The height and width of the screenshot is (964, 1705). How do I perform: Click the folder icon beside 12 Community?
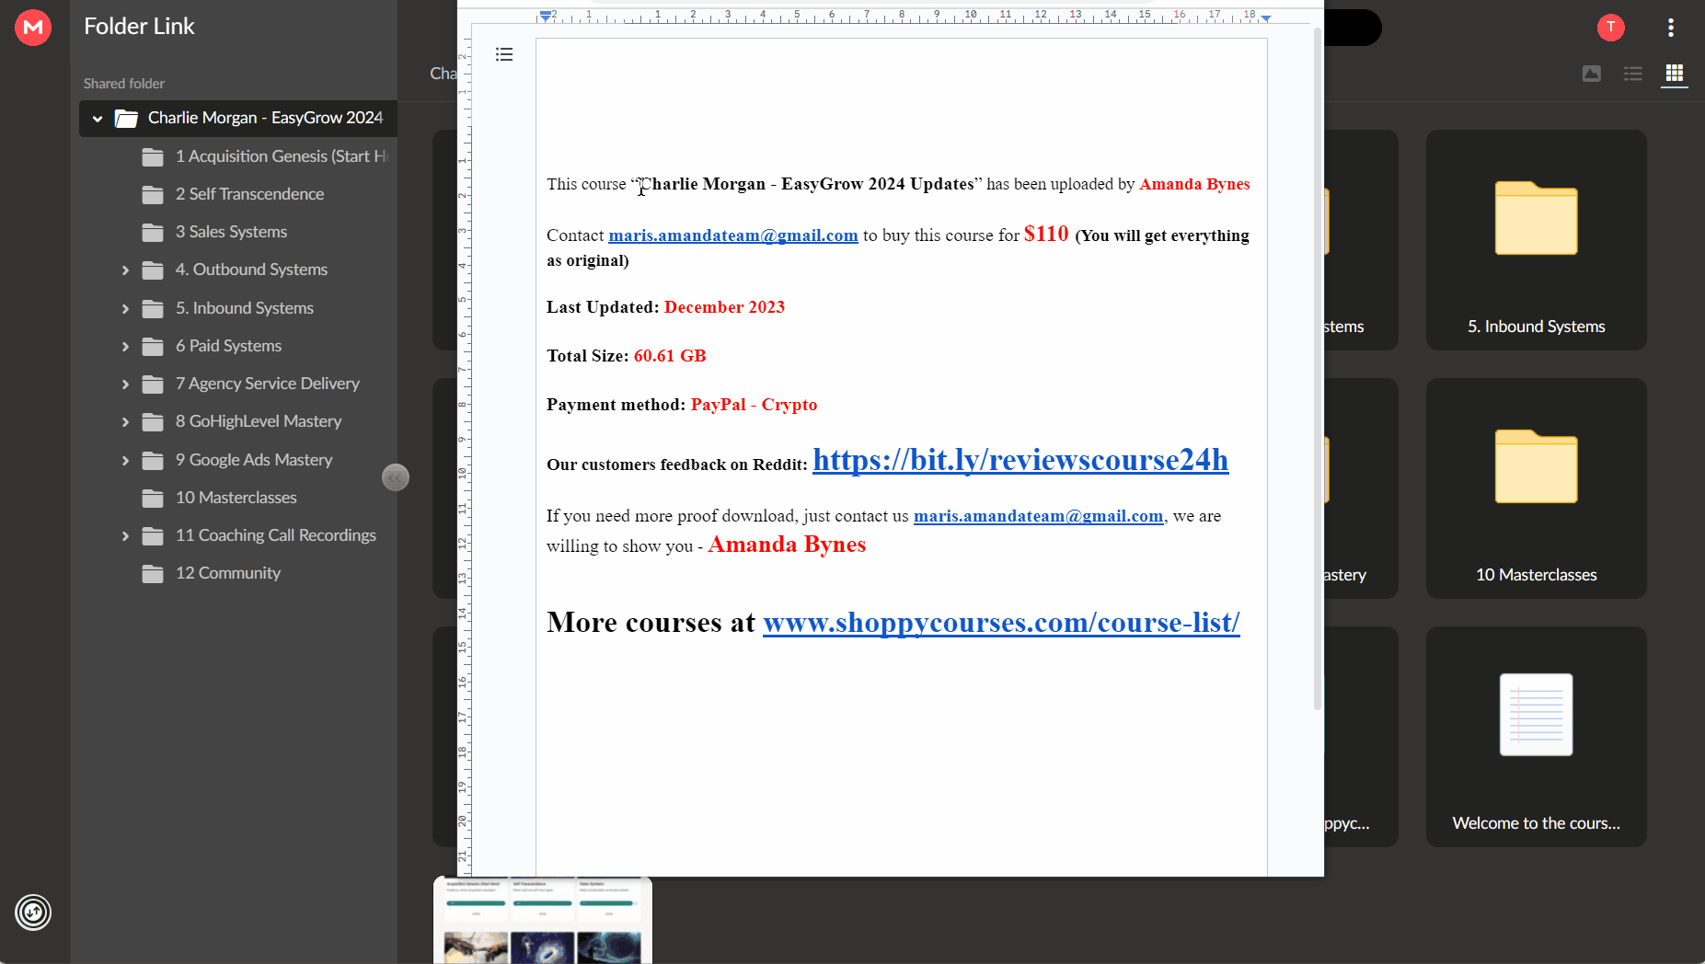point(153,573)
